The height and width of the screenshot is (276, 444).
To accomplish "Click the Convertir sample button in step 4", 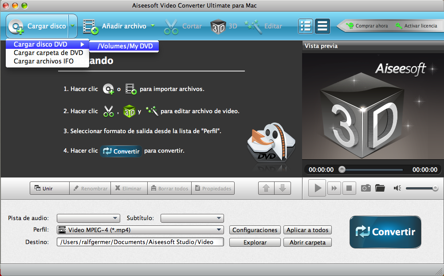I will pos(121,151).
